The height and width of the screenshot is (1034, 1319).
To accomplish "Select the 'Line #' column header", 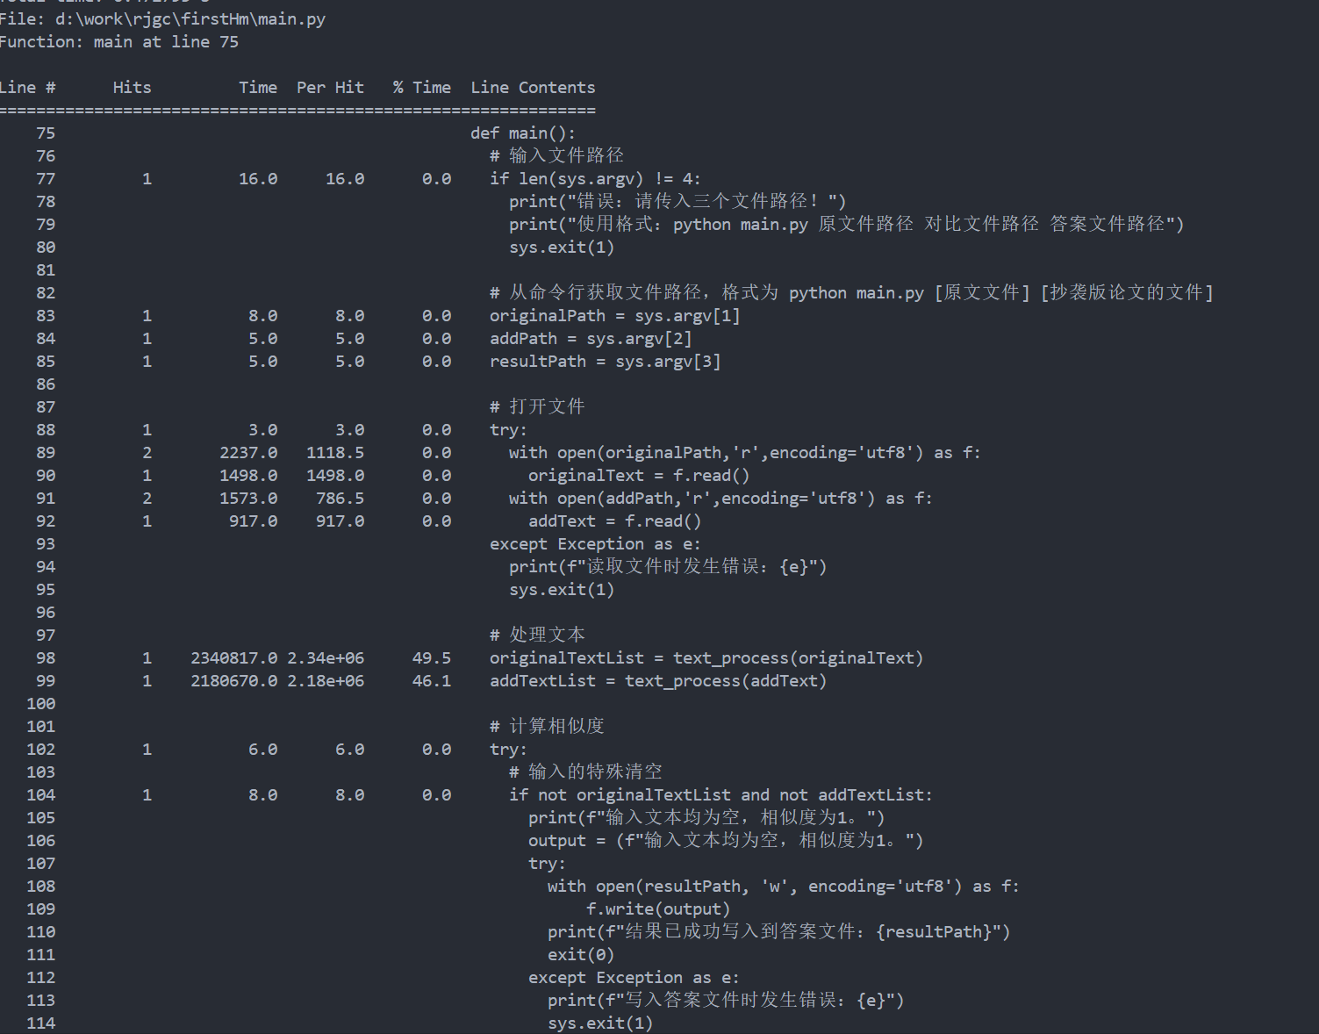I will 28,88.
